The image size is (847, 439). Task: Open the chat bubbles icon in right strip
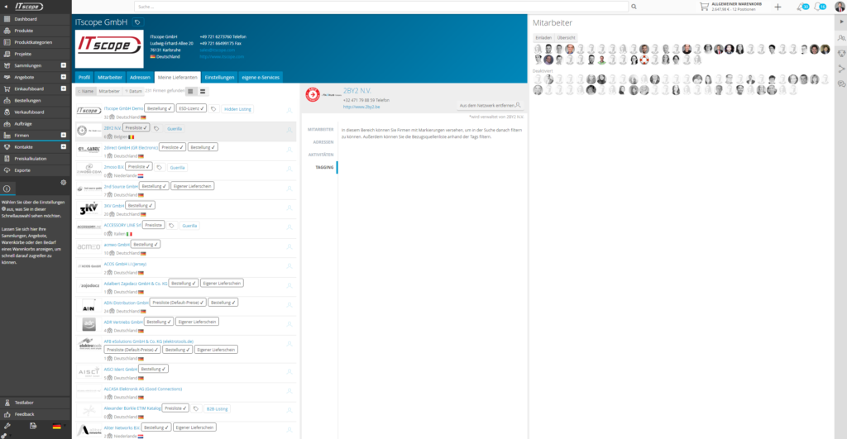pyautogui.click(x=841, y=84)
